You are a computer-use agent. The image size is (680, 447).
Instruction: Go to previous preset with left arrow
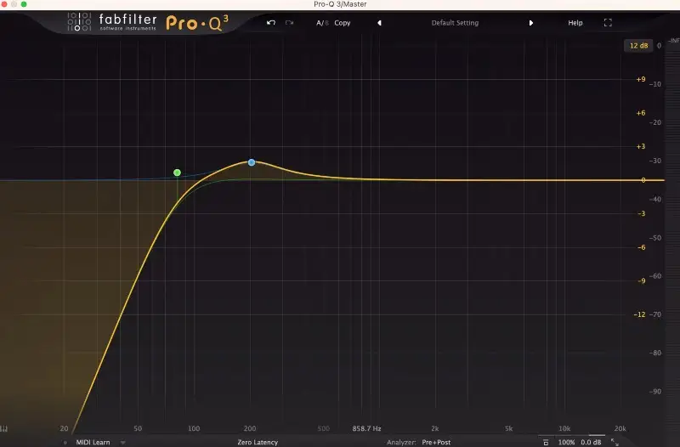tap(379, 23)
